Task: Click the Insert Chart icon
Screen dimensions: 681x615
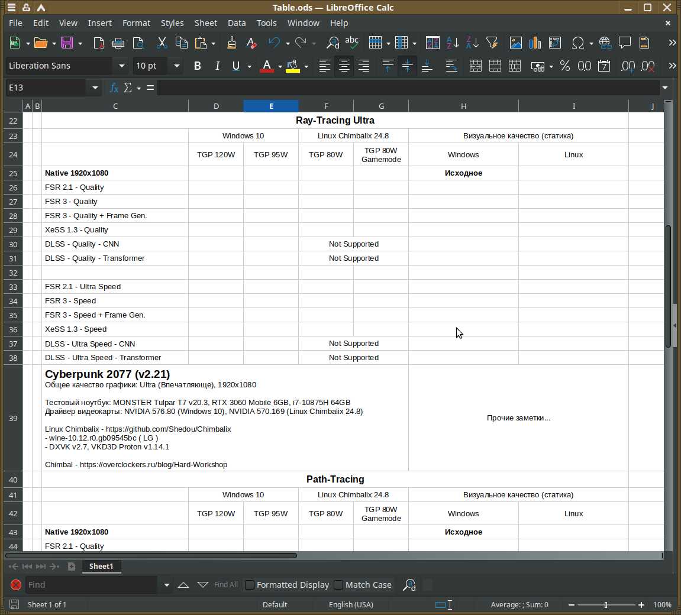Action: point(535,43)
